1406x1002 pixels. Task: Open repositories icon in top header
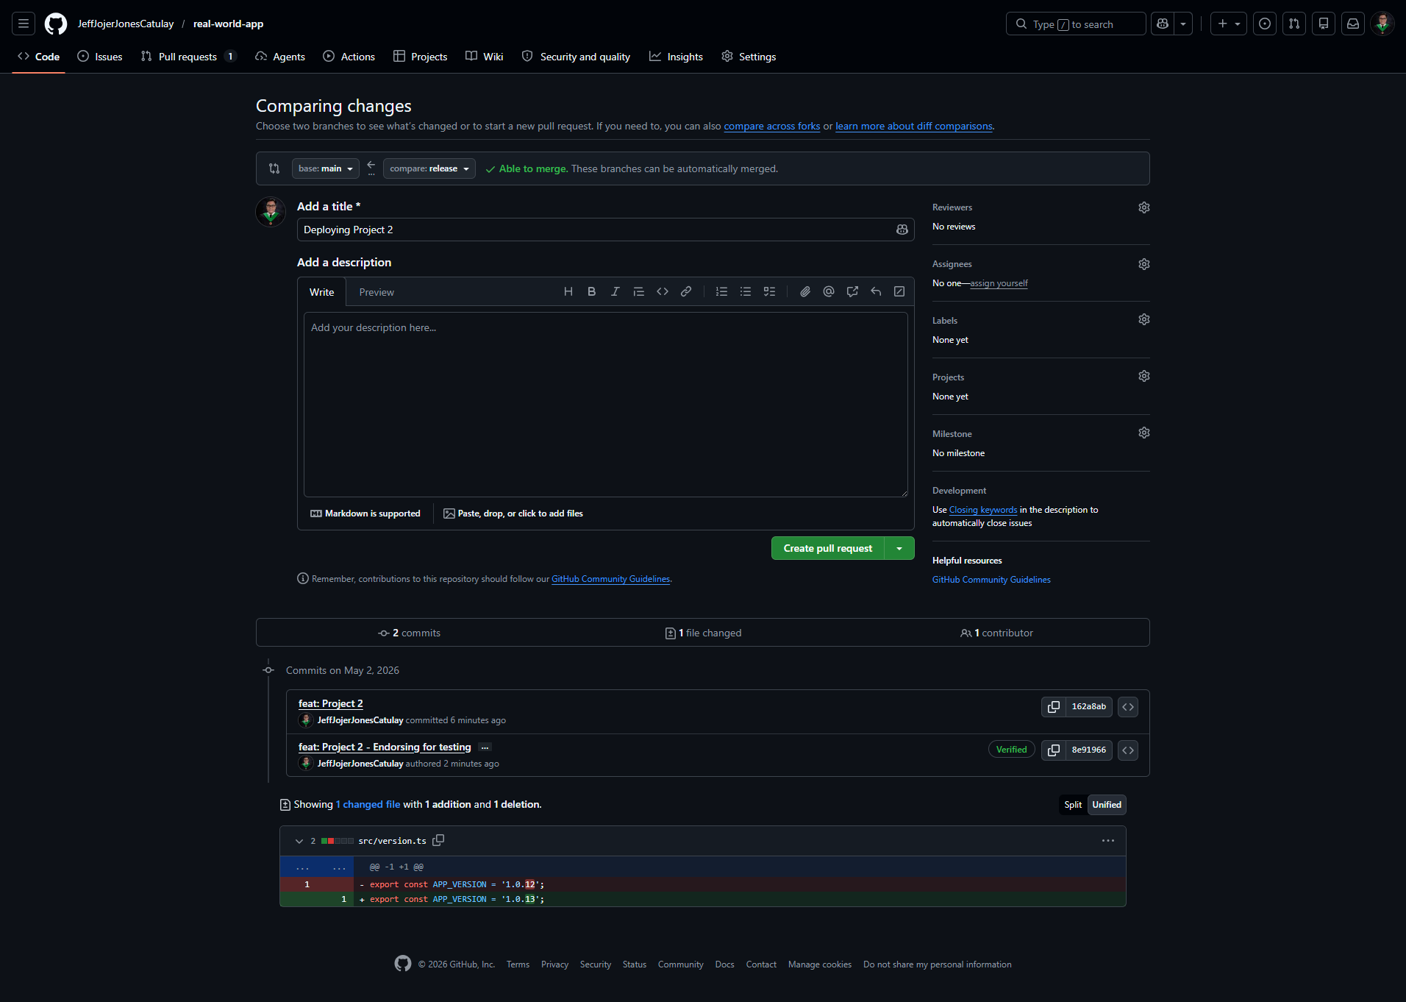(1324, 24)
